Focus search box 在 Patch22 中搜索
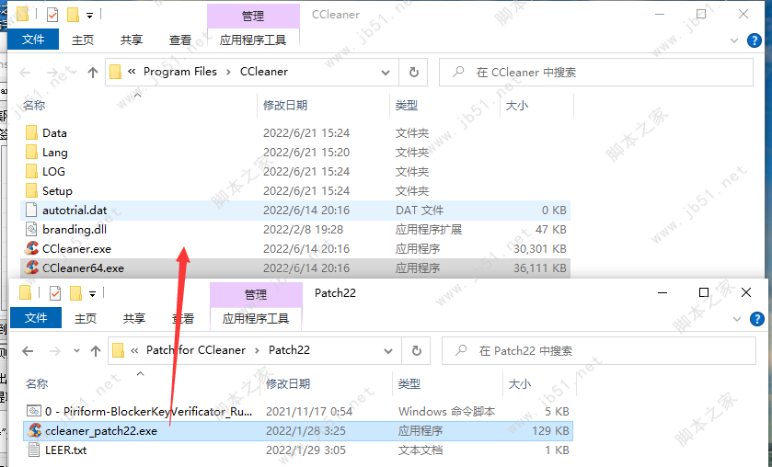Image resolution: width=772 pixels, height=467 pixels. point(599,351)
